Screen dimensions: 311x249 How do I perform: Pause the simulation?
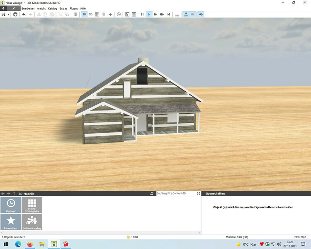[x=142, y=14]
